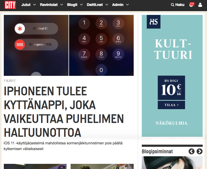207x169 pixels.
Task: Click the HS logo in advertisement
Action: coord(153,22)
